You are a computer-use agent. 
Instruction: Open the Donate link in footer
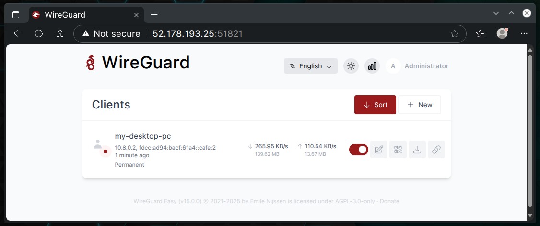pos(389,201)
